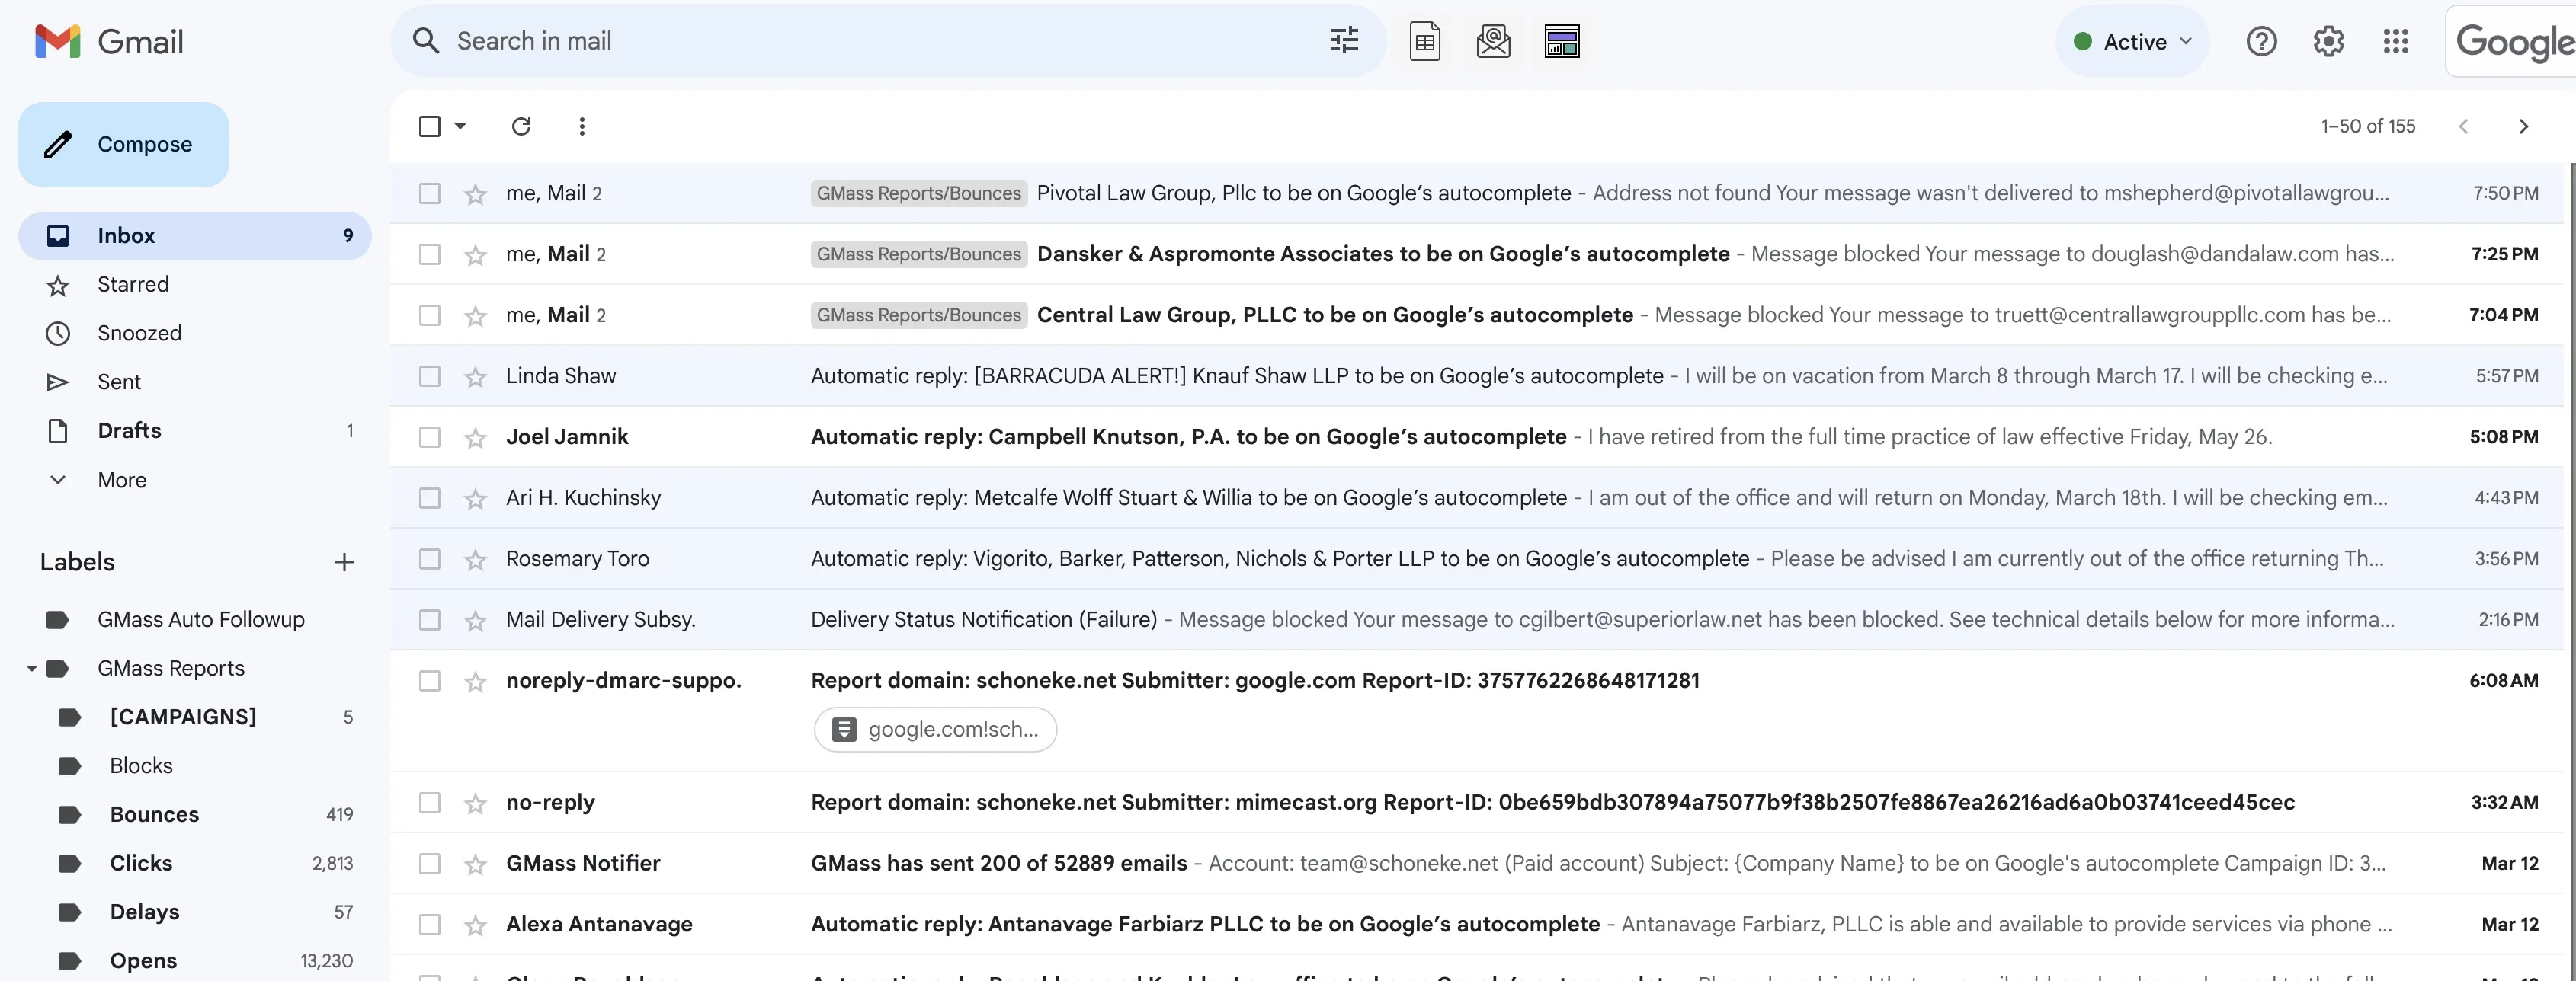2576x981 pixels.
Task: Star the Joel Jamnik email
Action: 475,437
